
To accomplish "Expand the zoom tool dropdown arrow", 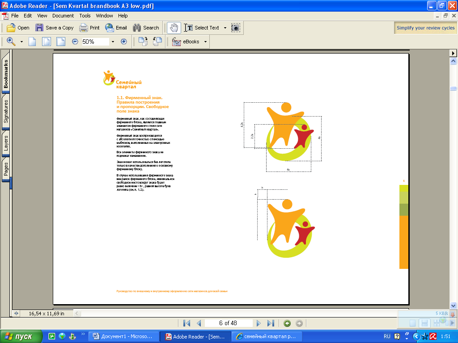I will (x=21, y=42).
